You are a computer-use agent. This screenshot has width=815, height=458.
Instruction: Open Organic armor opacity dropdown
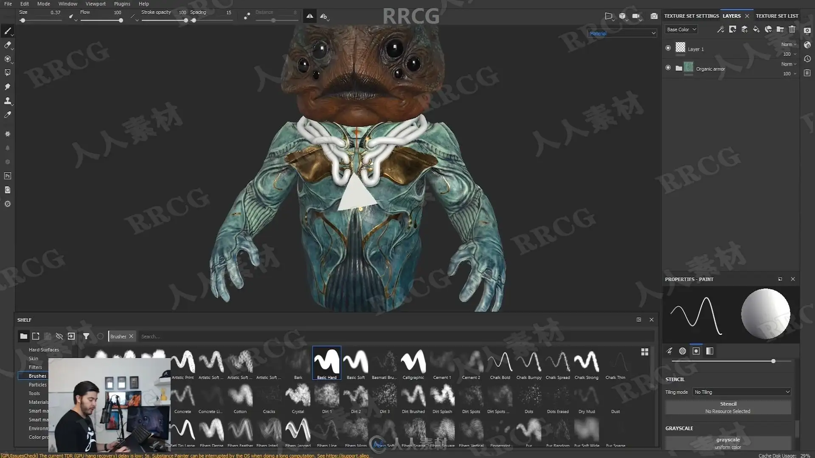pyautogui.click(x=790, y=74)
